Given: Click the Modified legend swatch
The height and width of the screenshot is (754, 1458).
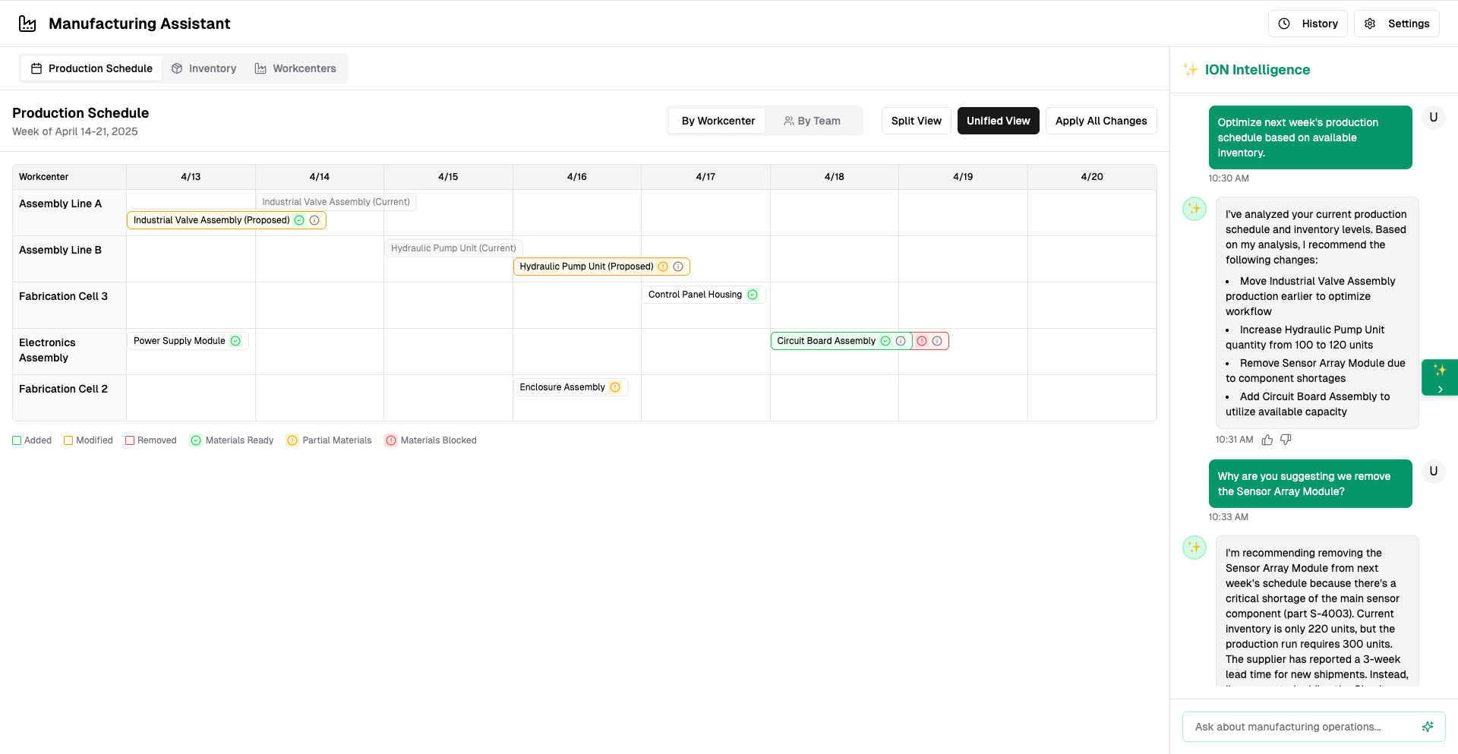Looking at the screenshot, I should pos(68,440).
